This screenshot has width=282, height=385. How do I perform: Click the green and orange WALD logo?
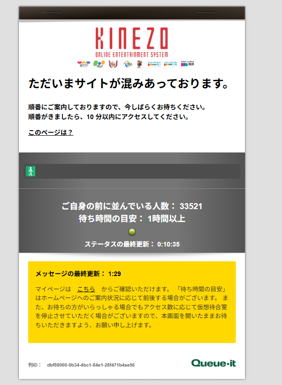click(x=99, y=64)
